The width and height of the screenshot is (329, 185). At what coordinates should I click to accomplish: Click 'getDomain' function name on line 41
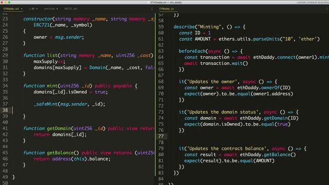59,128
